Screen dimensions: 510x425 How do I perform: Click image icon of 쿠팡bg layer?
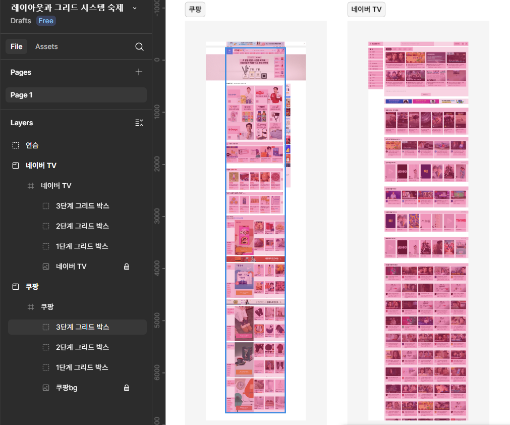coord(46,388)
